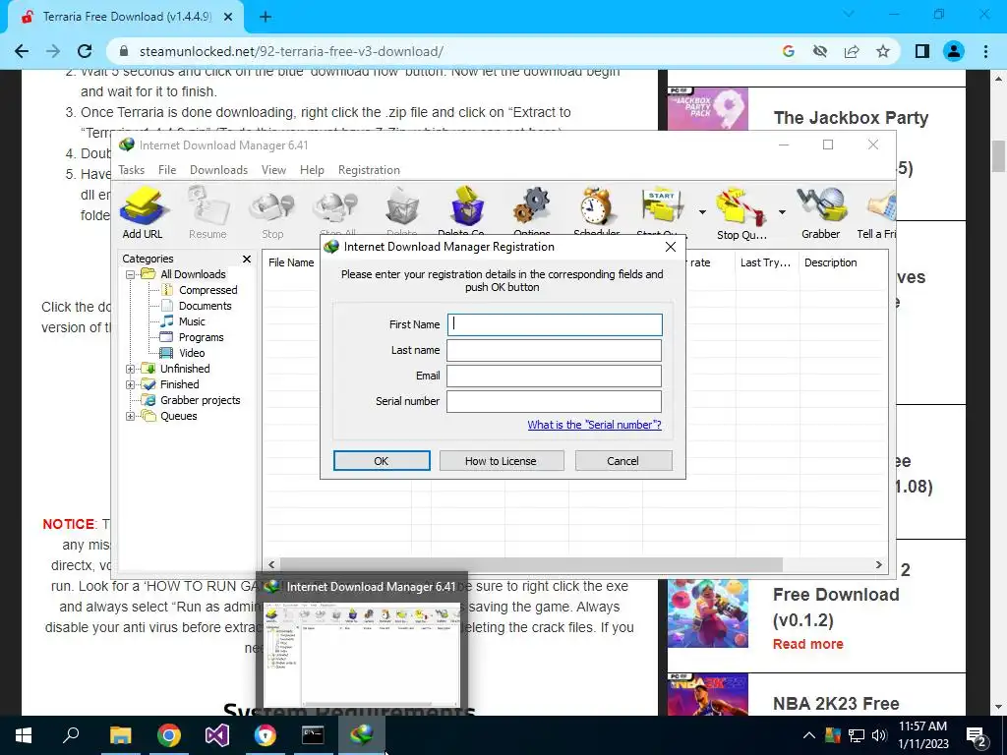Click the Email input field
This screenshot has width=1007, height=755.
coord(554,377)
